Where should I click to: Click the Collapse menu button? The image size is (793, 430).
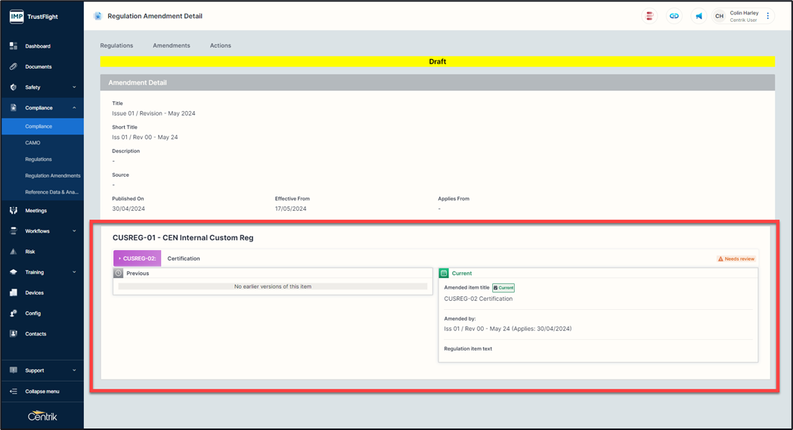point(42,391)
